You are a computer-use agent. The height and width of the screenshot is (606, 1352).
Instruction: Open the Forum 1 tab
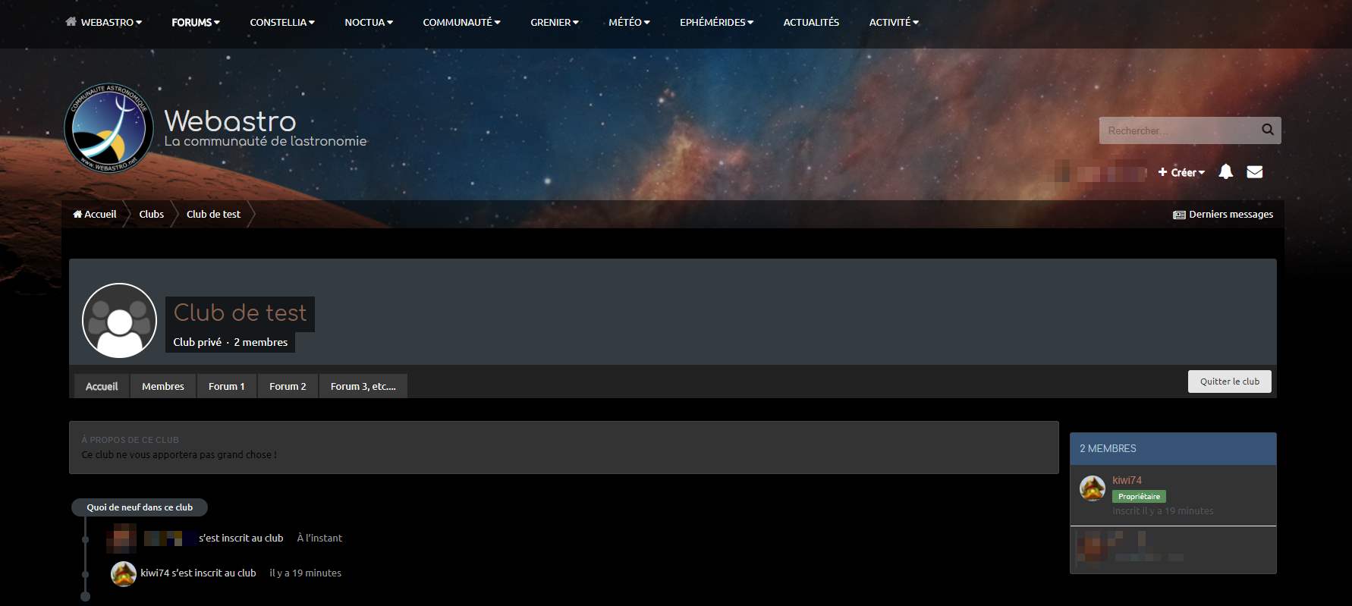pyautogui.click(x=227, y=386)
